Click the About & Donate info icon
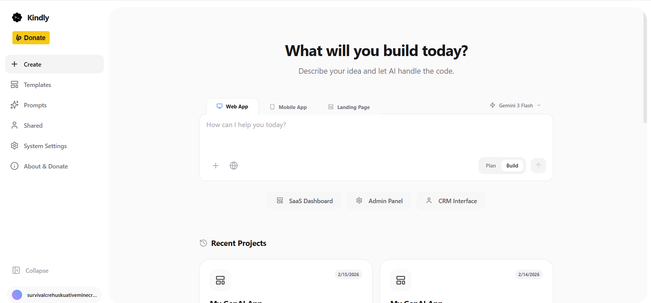Screen dimensions: 651x303 pyautogui.click(x=14, y=166)
